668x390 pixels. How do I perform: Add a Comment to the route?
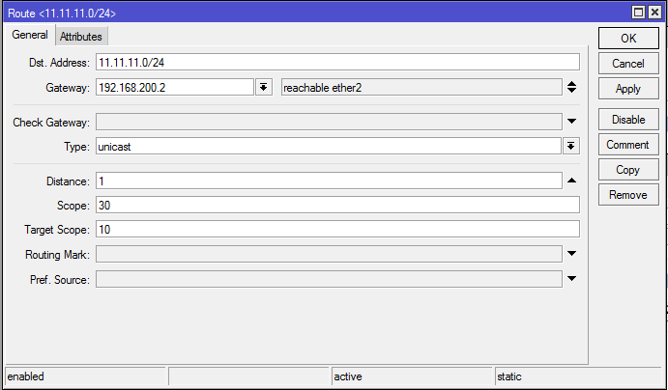[627, 145]
